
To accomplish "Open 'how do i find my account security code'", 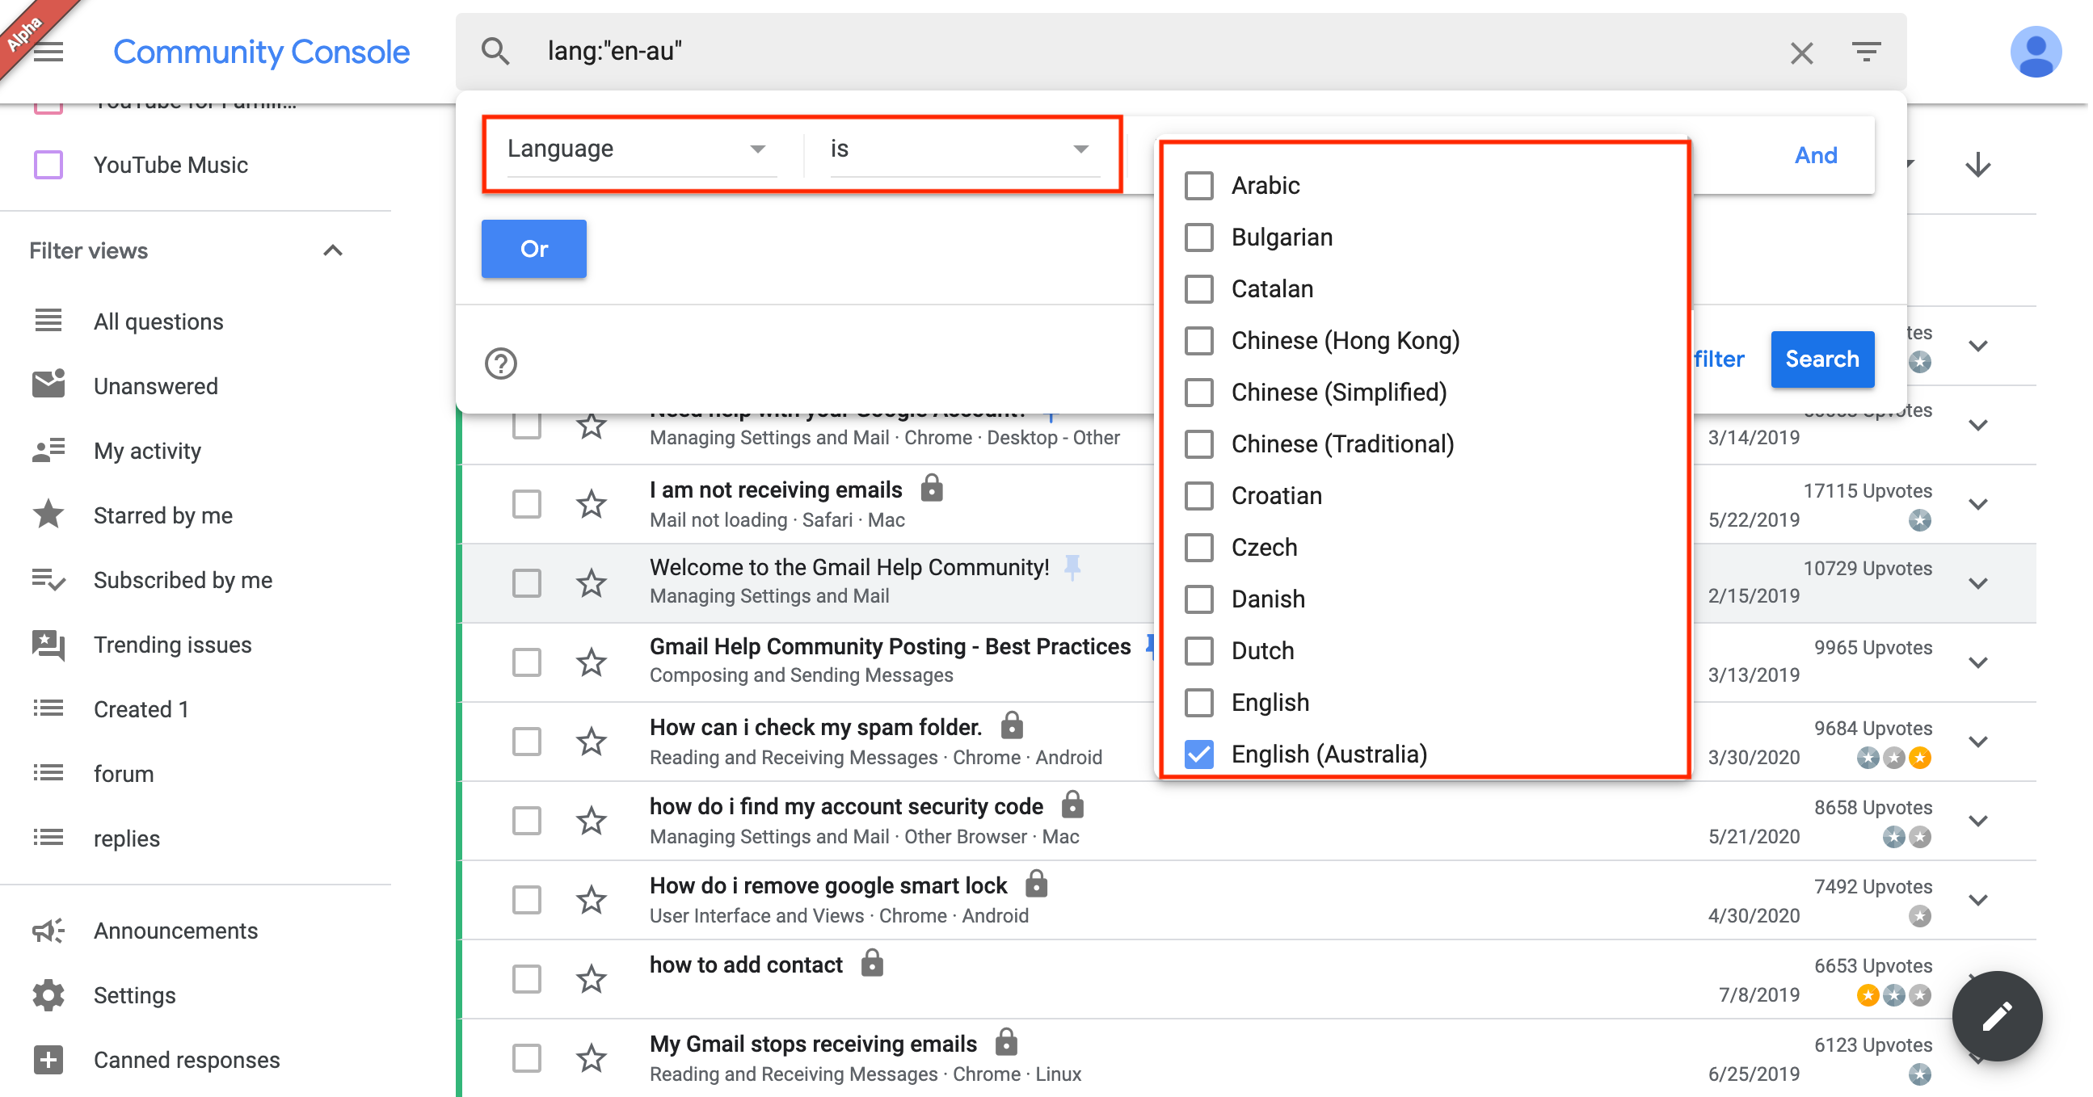I will (845, 806).
